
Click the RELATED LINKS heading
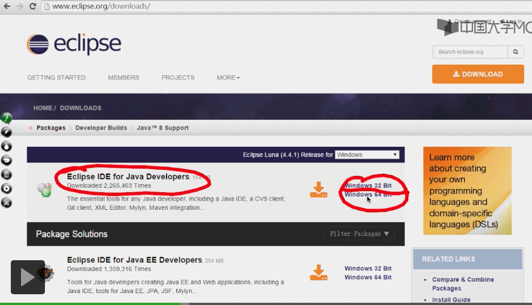click(448, 259)
